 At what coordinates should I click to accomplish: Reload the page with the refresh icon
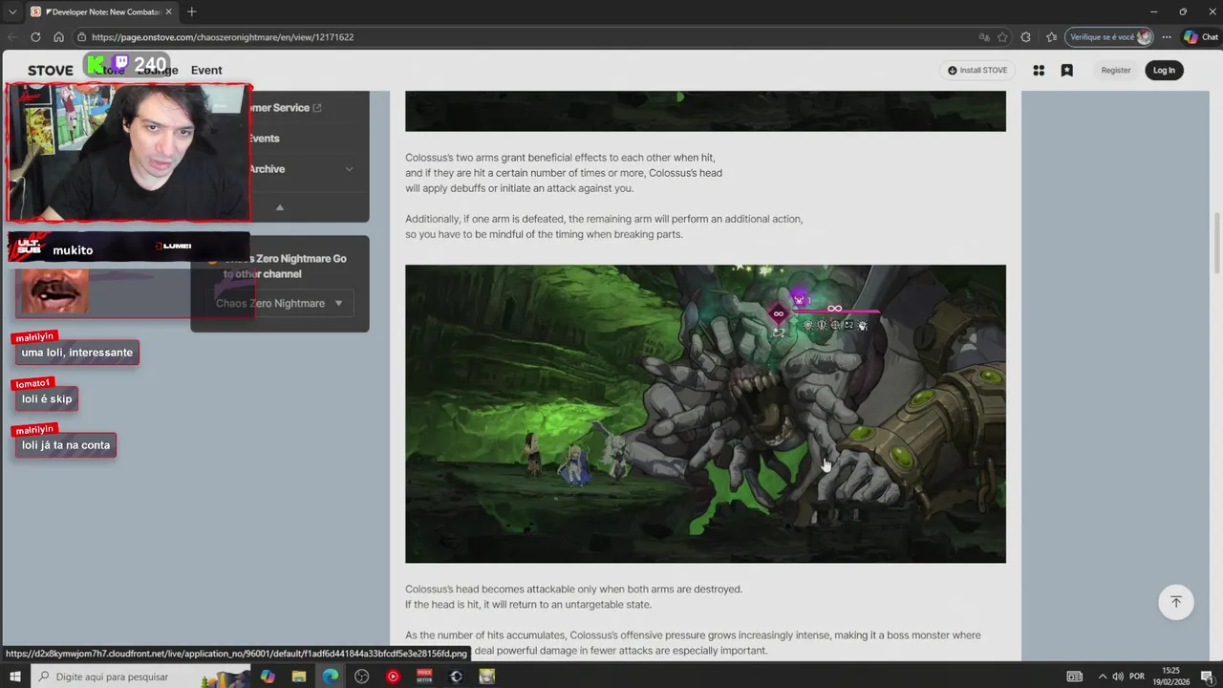click(x=35, y=37)
